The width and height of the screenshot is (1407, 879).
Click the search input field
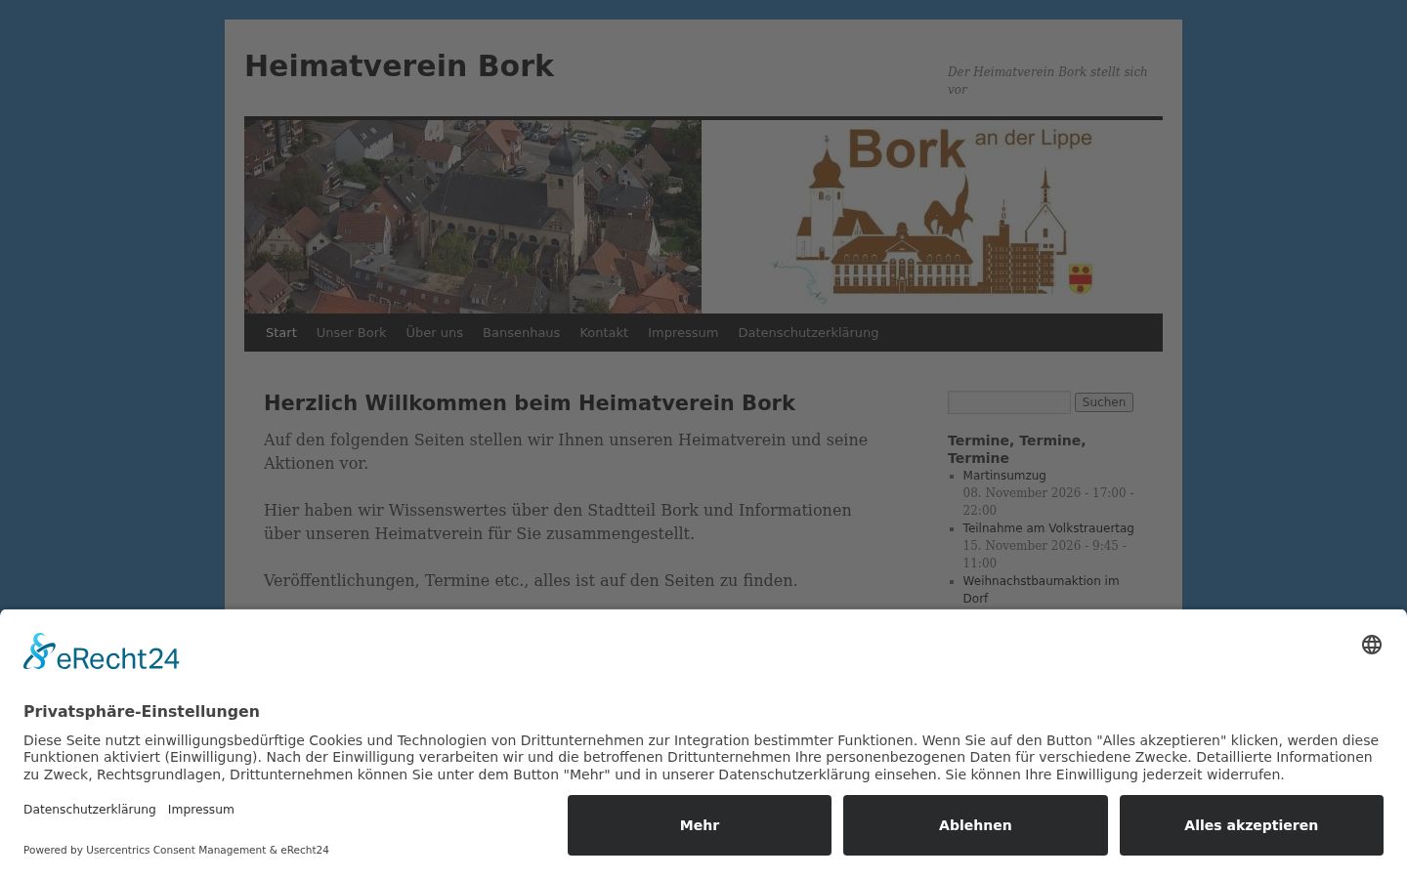pos(1009,402)
